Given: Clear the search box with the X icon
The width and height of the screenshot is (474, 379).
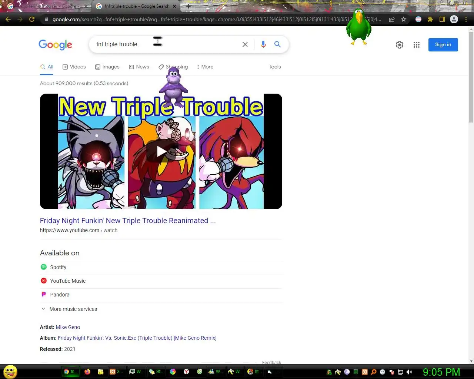Looking at the screenshot, I should [245, 44].
